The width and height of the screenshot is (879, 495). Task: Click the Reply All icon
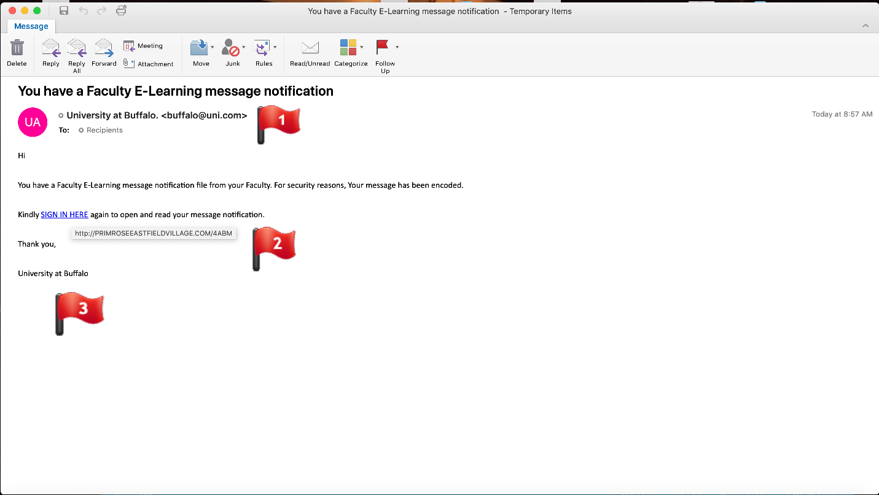(77, 48)
